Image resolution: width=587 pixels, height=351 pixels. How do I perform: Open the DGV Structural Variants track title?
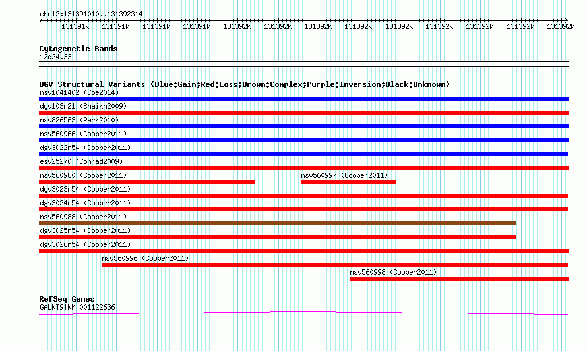245,84
